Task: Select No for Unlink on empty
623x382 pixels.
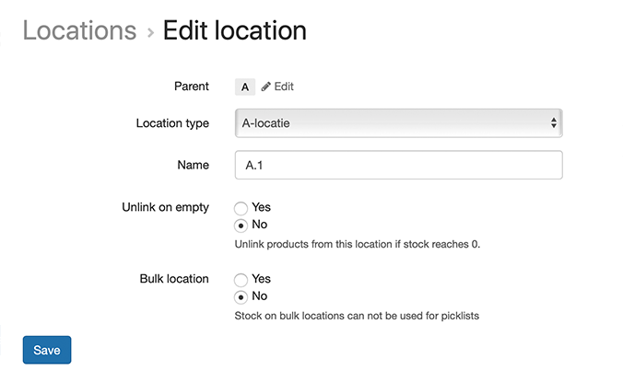Action: [241, 226]
